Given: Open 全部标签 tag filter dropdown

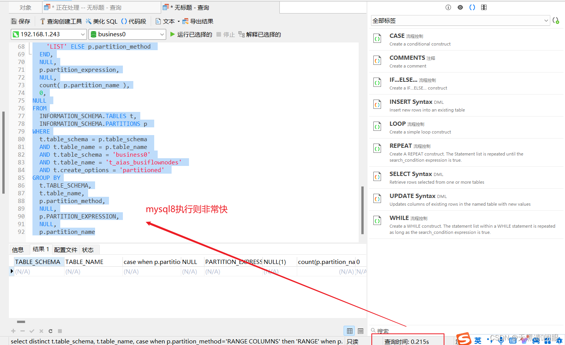Looking at the screenshot, I should [460, 20].
